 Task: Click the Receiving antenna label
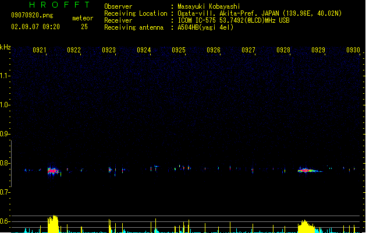pyautogui.click(x=134, y=27)
